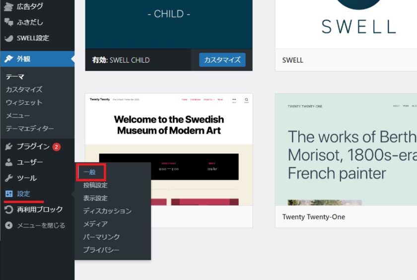Click the 外観 paintbrush icon
Screen dimensions: 417x280
8,59
